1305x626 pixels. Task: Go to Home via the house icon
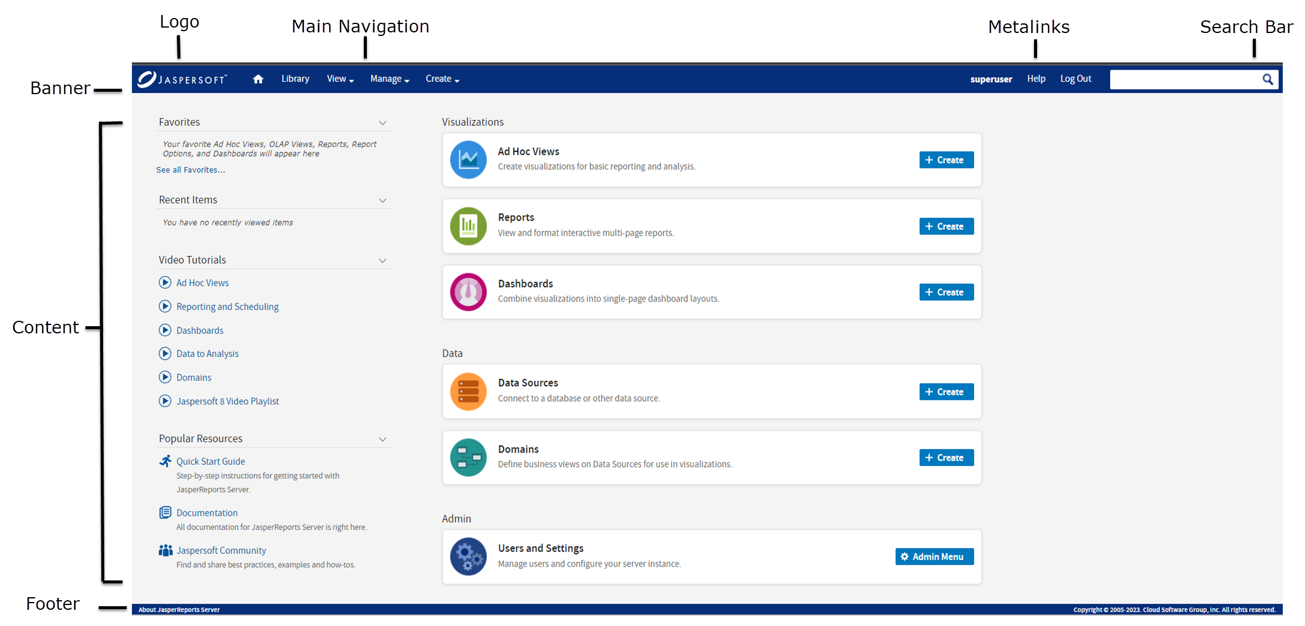258,79
